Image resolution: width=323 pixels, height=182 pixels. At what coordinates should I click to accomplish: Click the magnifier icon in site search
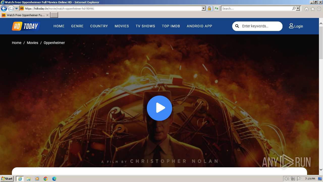(x=237, y=26)
